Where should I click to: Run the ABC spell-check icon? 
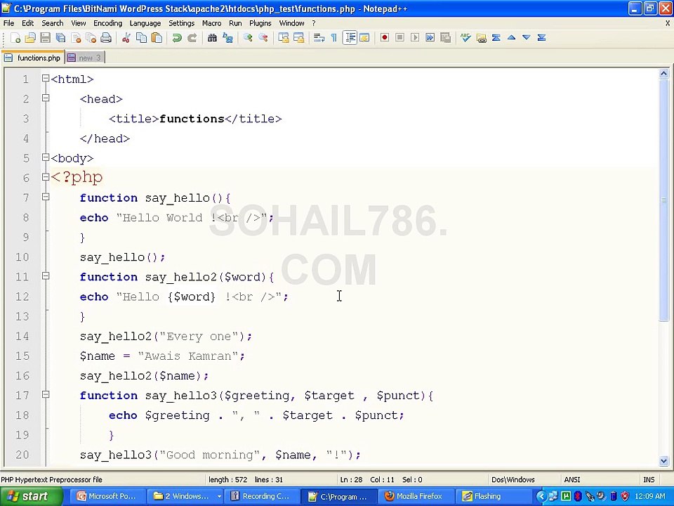click(x=465, y=38)
